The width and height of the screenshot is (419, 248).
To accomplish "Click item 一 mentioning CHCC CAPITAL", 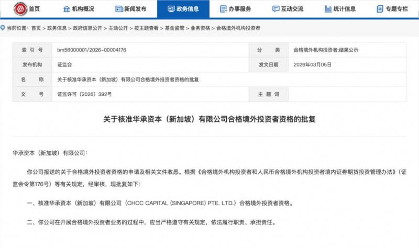I will [160, 203].
